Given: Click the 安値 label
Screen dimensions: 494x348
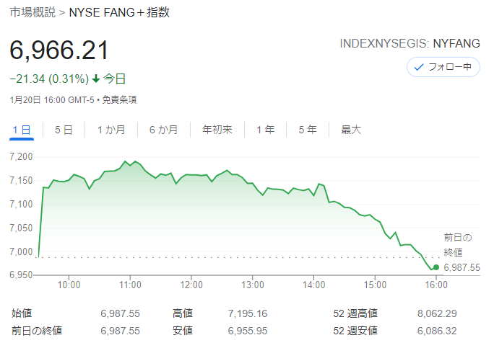Looking at the screenshot, I should [x=183, y=331].
